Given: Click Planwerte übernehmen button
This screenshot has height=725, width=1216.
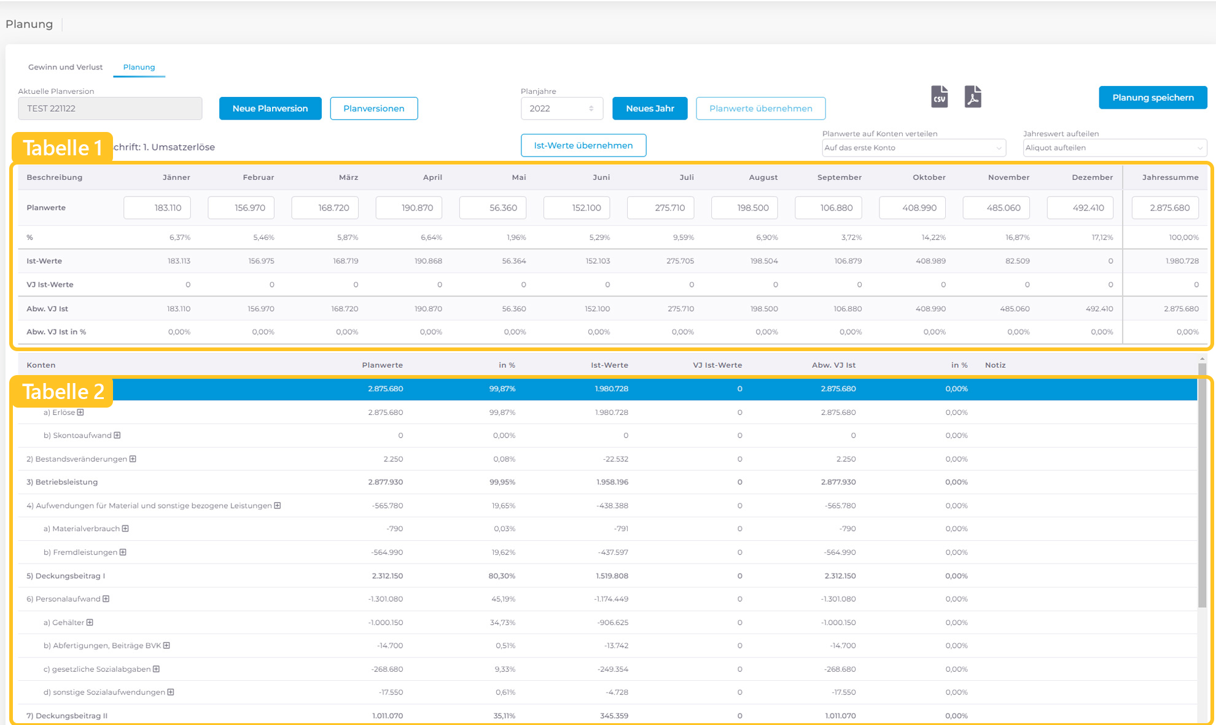Looking at the screenshot, I should (x=761, y=109).
